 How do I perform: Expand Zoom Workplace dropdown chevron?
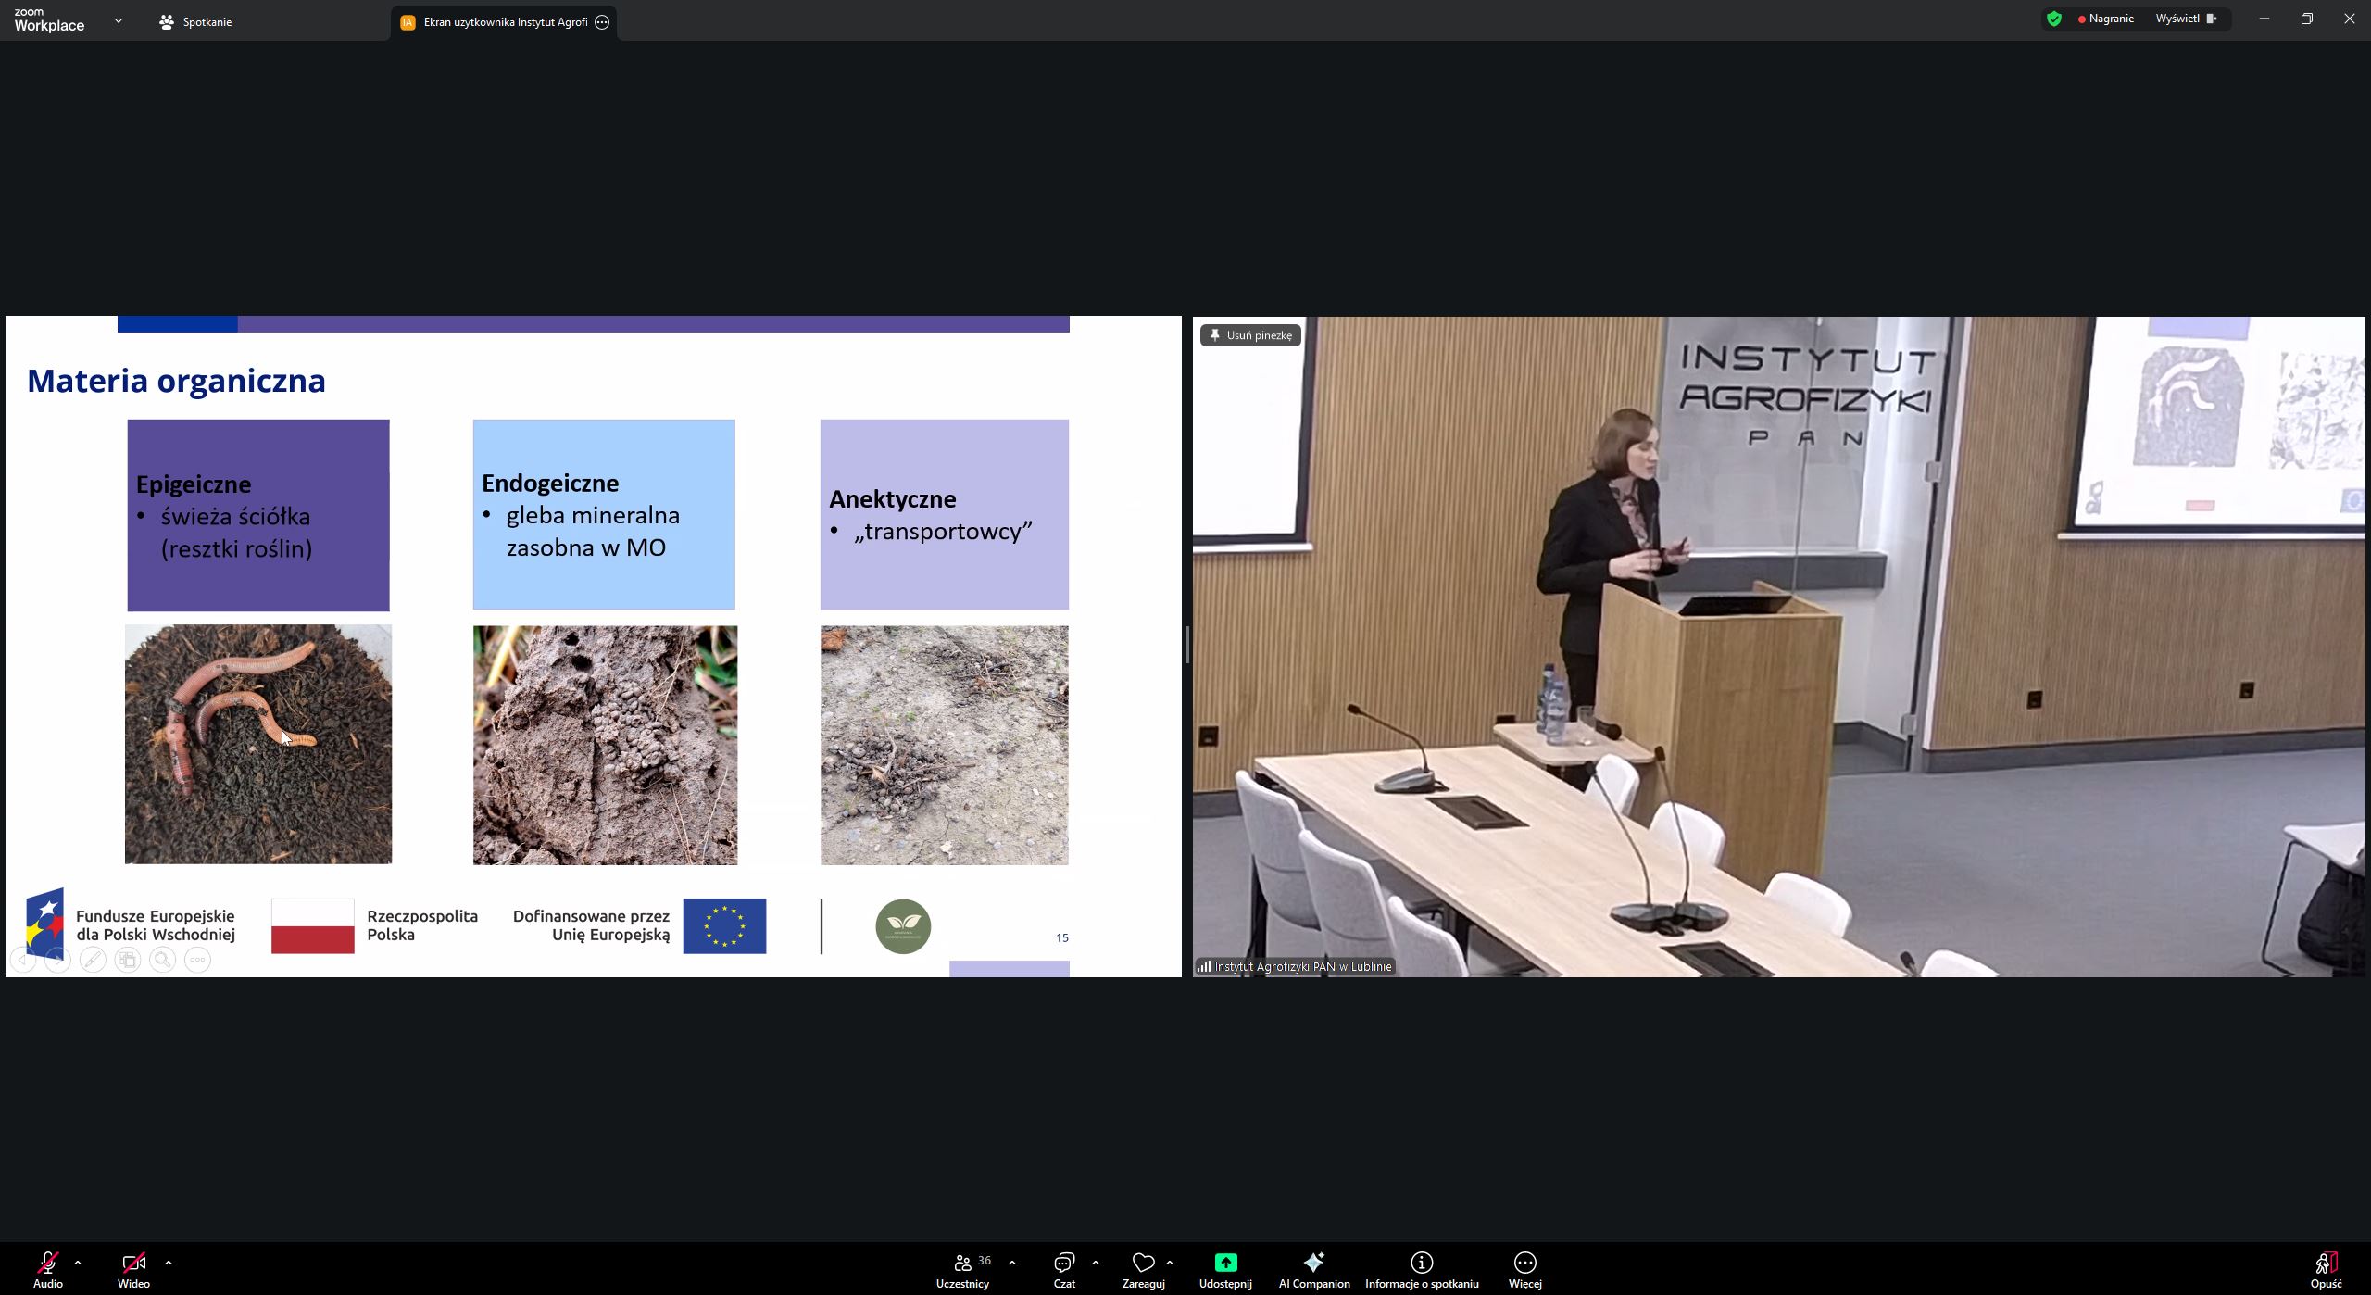(x=119, y=20)
